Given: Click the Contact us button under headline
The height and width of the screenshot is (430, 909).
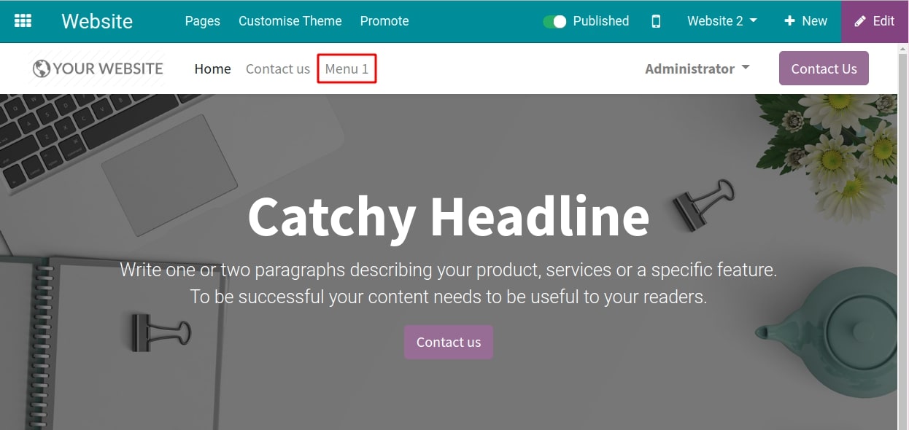Looking at the screenshot, I should [448, 342].
